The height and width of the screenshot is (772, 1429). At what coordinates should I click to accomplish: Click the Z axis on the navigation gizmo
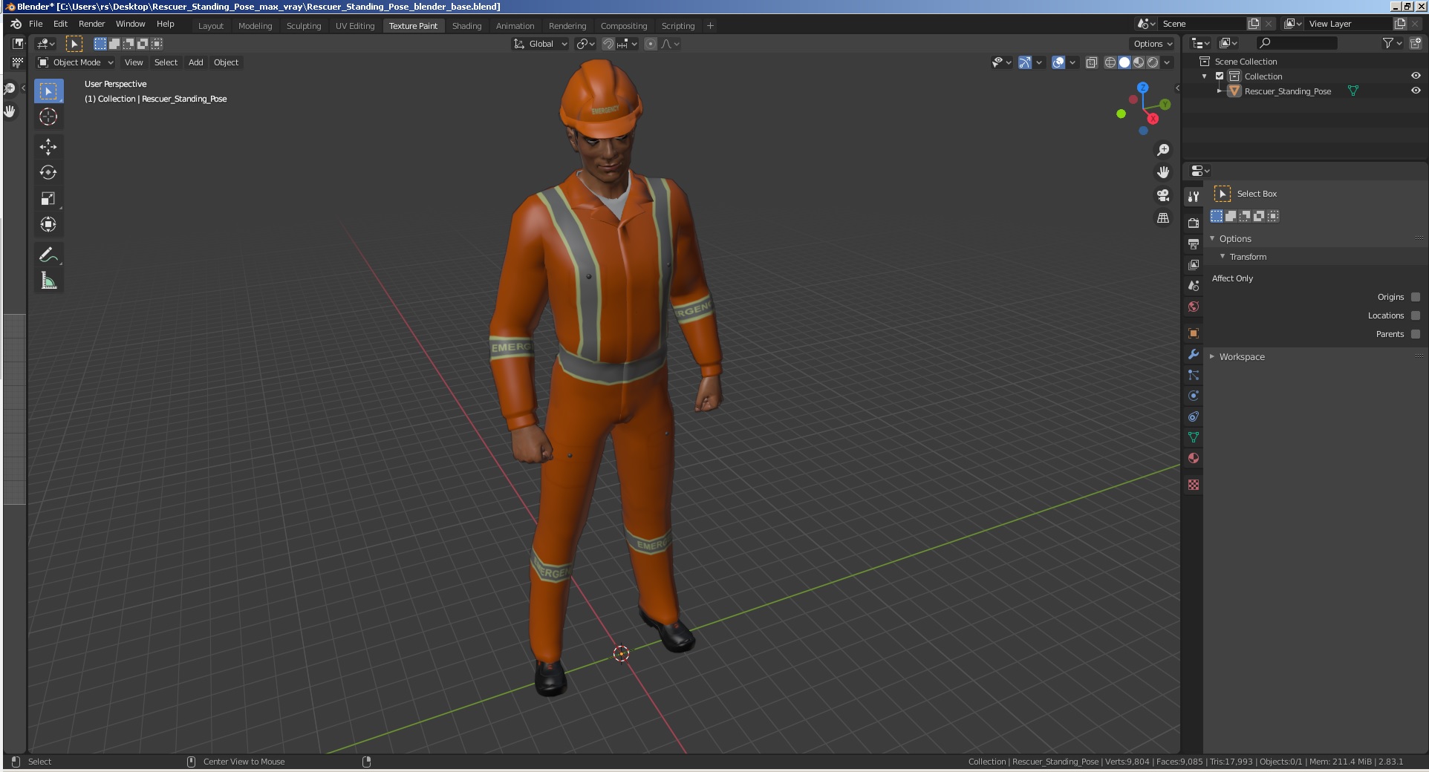click(1143, 88)
